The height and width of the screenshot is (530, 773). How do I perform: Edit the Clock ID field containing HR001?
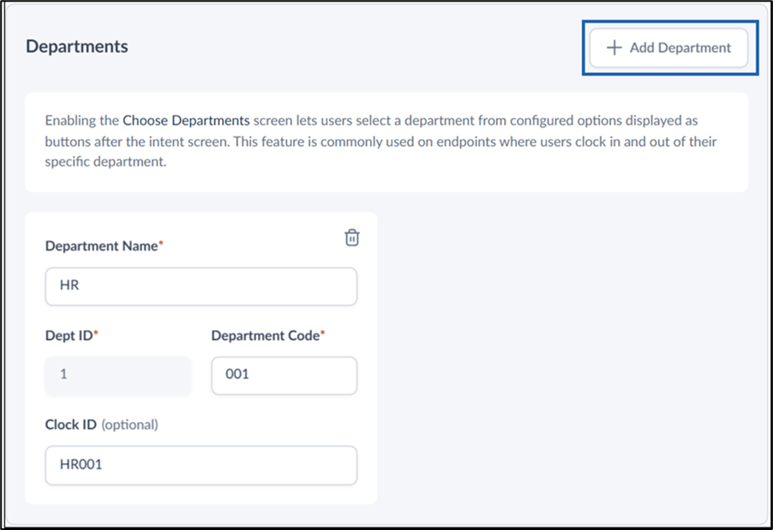201,466
